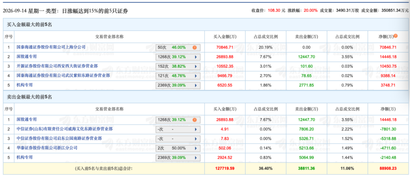Screen dimensions: 410x188
Task: Click the 成交量 value 3490.31万股
Action: [347, 11]
